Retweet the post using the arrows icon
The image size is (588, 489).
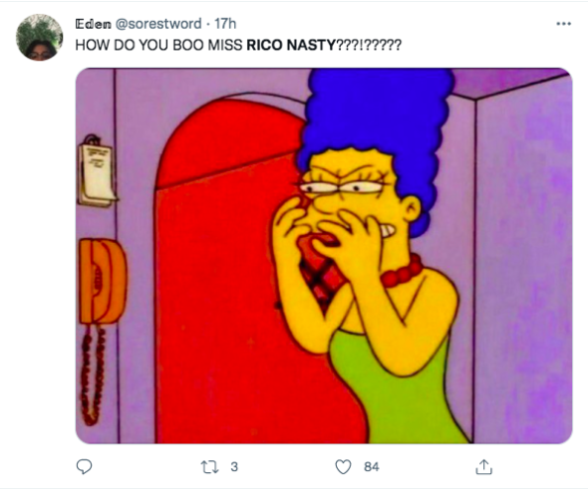210,467
